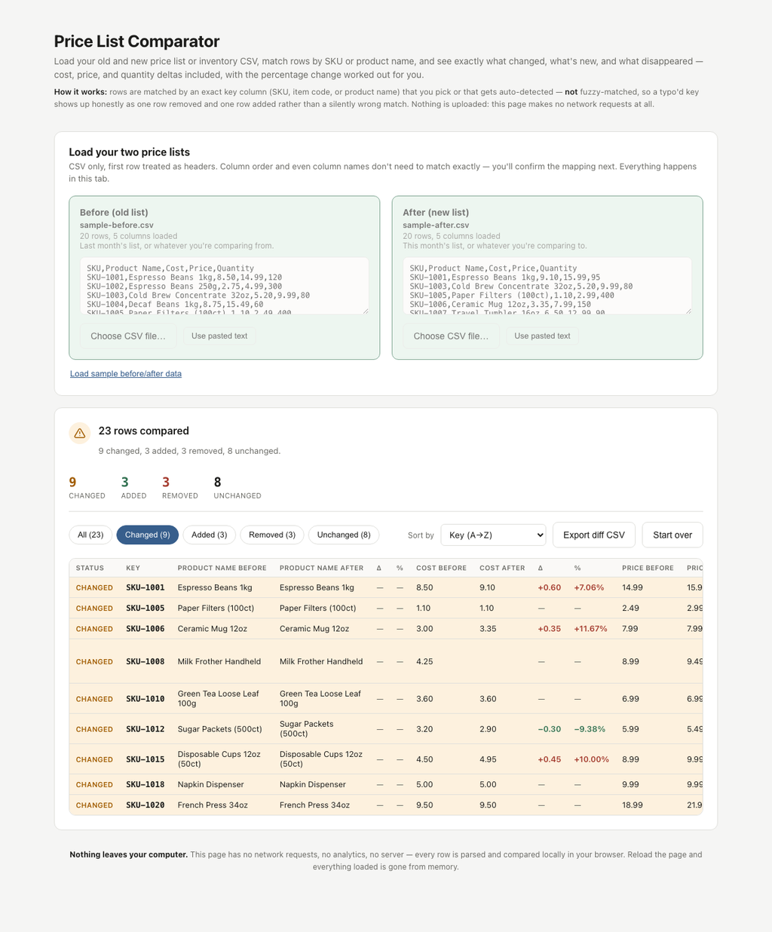Image resolution: width=772 pixels, height=932 pixels.
Task: Select the Changed (9) filter pill
Action: coord(147,535)
